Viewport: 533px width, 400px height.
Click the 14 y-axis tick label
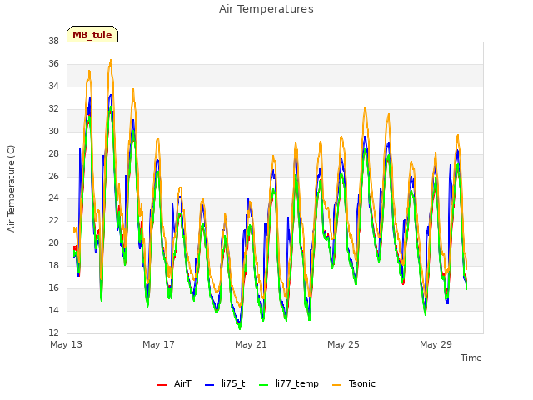(53, 310)
